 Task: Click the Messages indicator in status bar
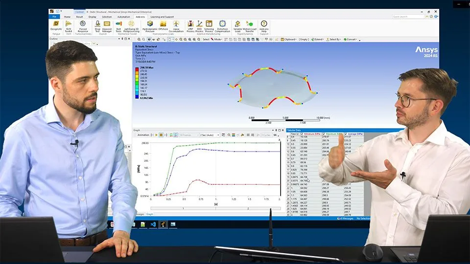coord(345,219)
